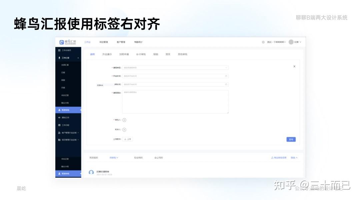
Task: Add an approver with the 审批人 plus icon
Action: [x=124, y=120]
